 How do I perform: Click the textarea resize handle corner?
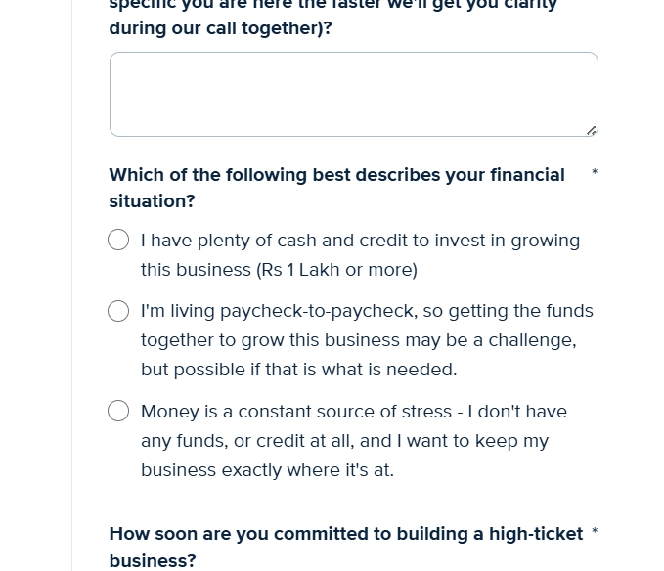tap(592, 131)
